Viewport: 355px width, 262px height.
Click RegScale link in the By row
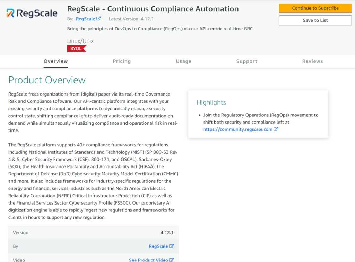pyautogui.click(x=158, y=246)
